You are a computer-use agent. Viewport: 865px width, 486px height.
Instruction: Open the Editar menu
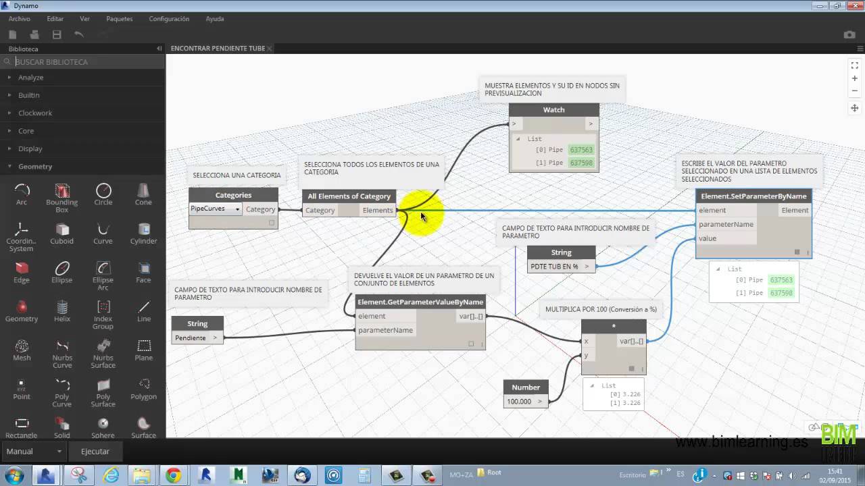tap(55, 19)
